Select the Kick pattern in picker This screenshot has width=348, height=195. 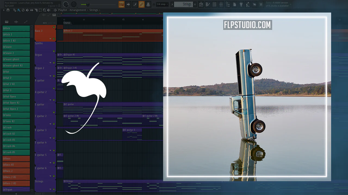(x=16, y=28)
